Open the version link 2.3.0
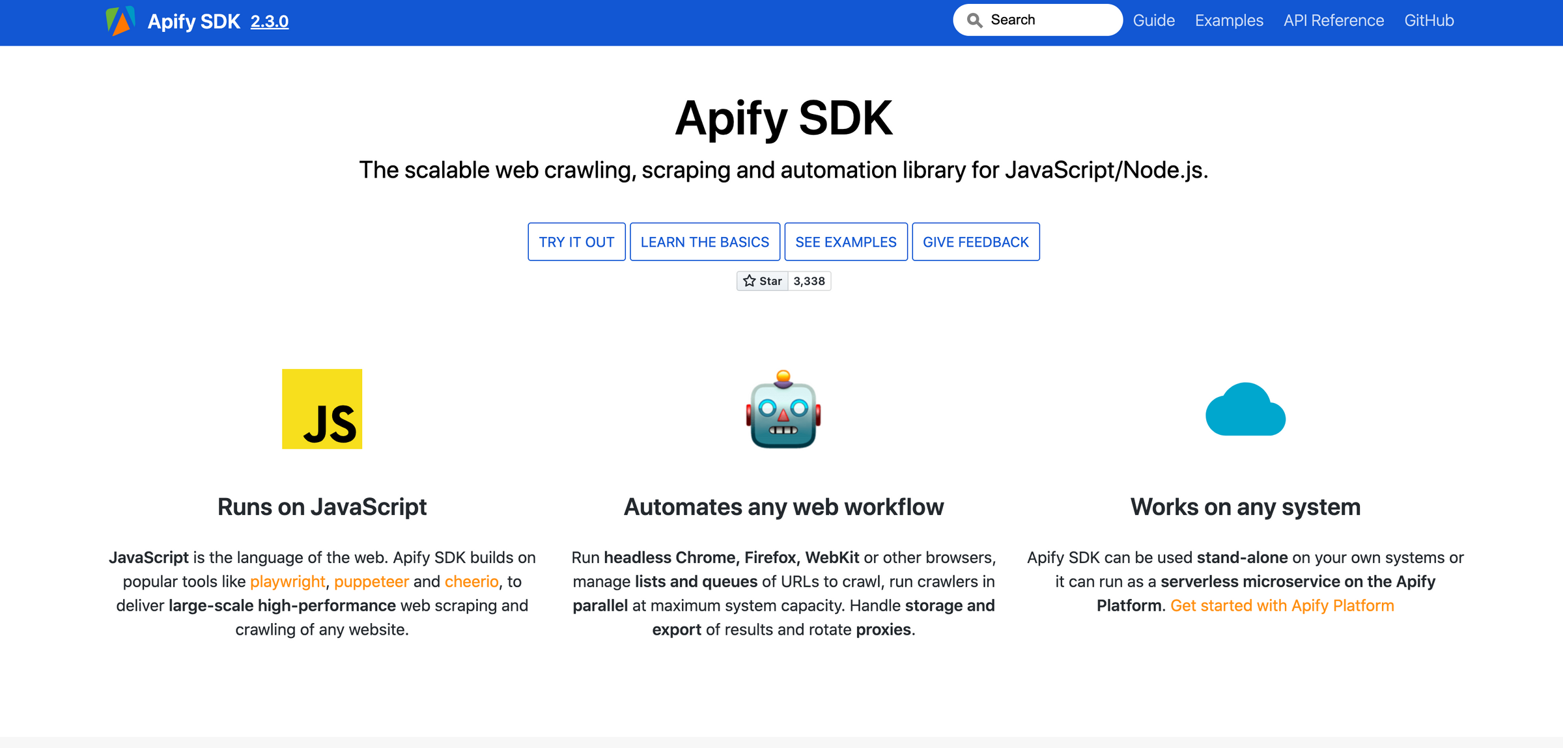The height and width of the screenshot is (748, 1563). (x=270, y=21)
